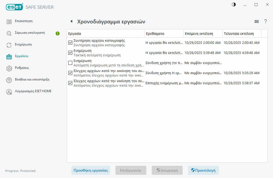This screenshot has width=273, height=178.
Task: Toggle the dark/light contrast mode icon
Action: tap(234, 5)
